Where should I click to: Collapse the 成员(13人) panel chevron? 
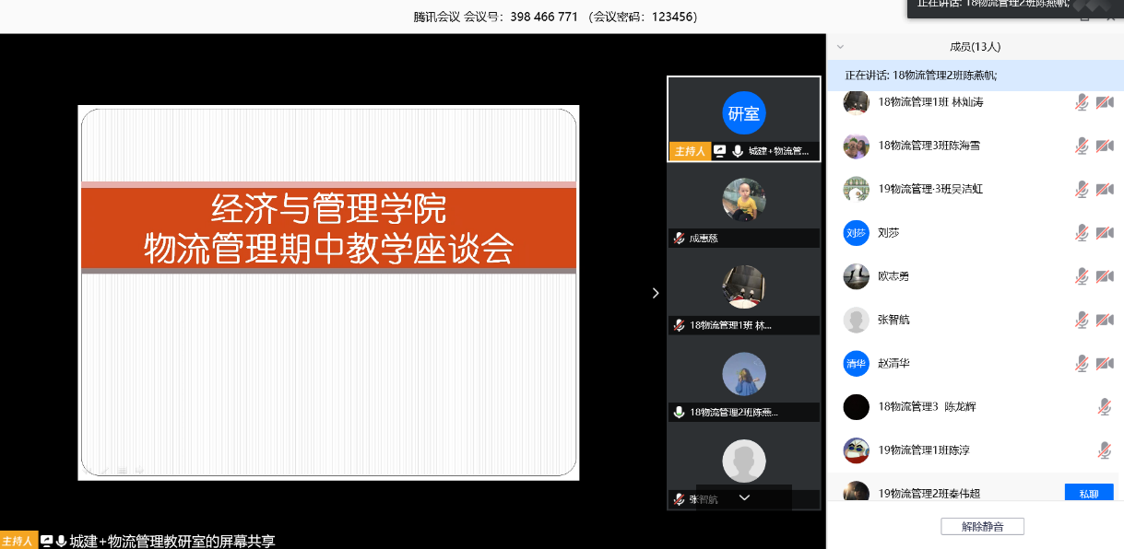(840, 46)
